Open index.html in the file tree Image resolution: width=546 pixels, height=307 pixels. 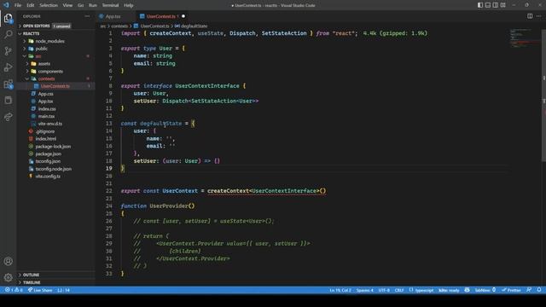pyautogui.click(x=55, y=139)
